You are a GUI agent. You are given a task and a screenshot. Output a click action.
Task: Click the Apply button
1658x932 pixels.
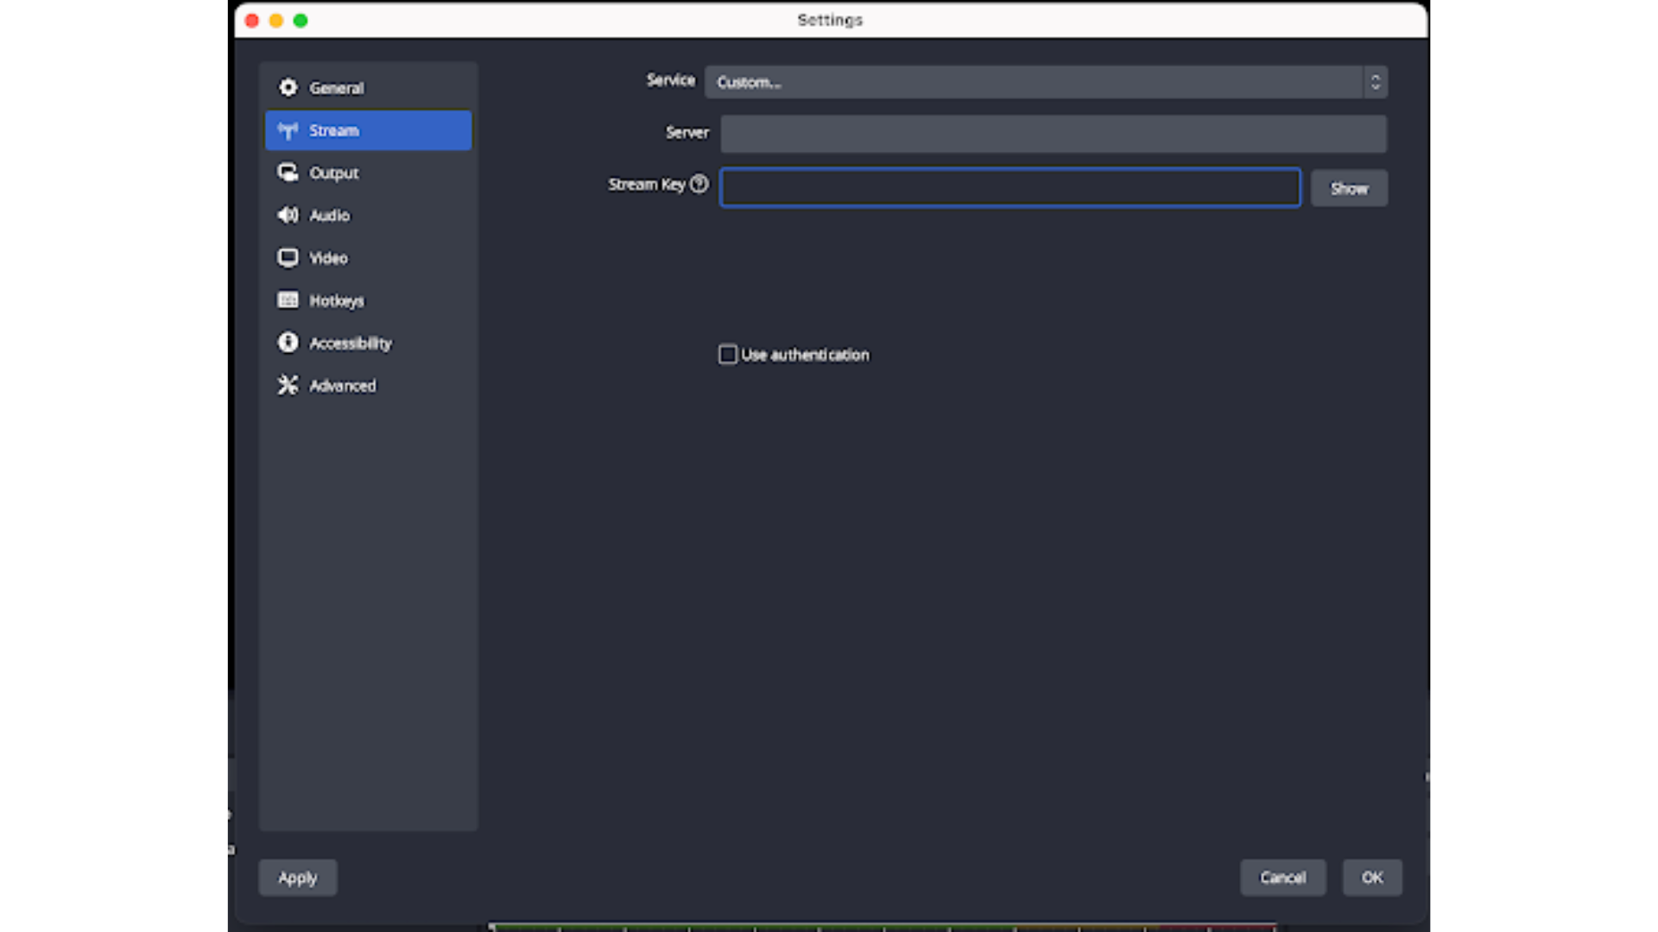point(298,878)
